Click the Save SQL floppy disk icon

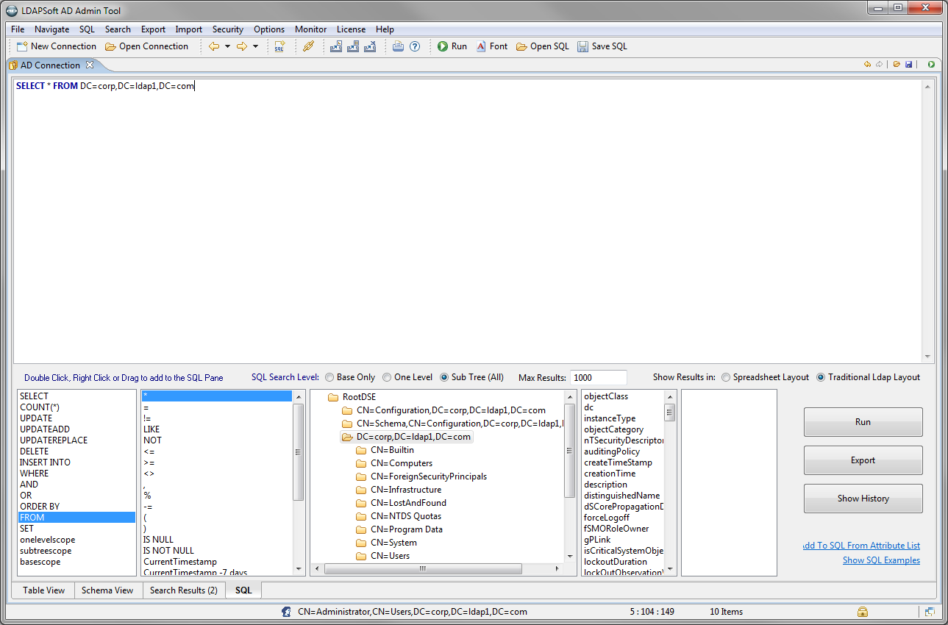pos(582,46)
